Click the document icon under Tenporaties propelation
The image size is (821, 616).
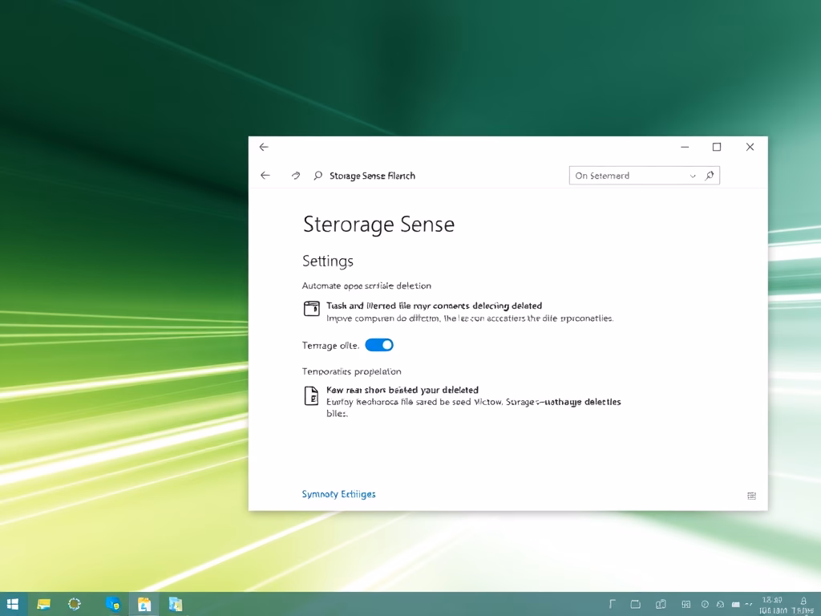pyautogui.click(x=312, y=395)
